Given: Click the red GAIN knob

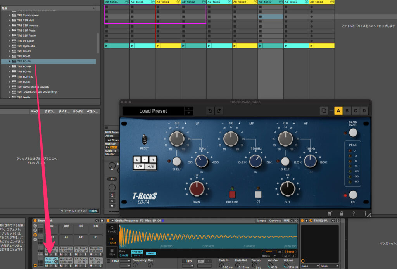Looking at the screenshot, I should pos(197,188).
